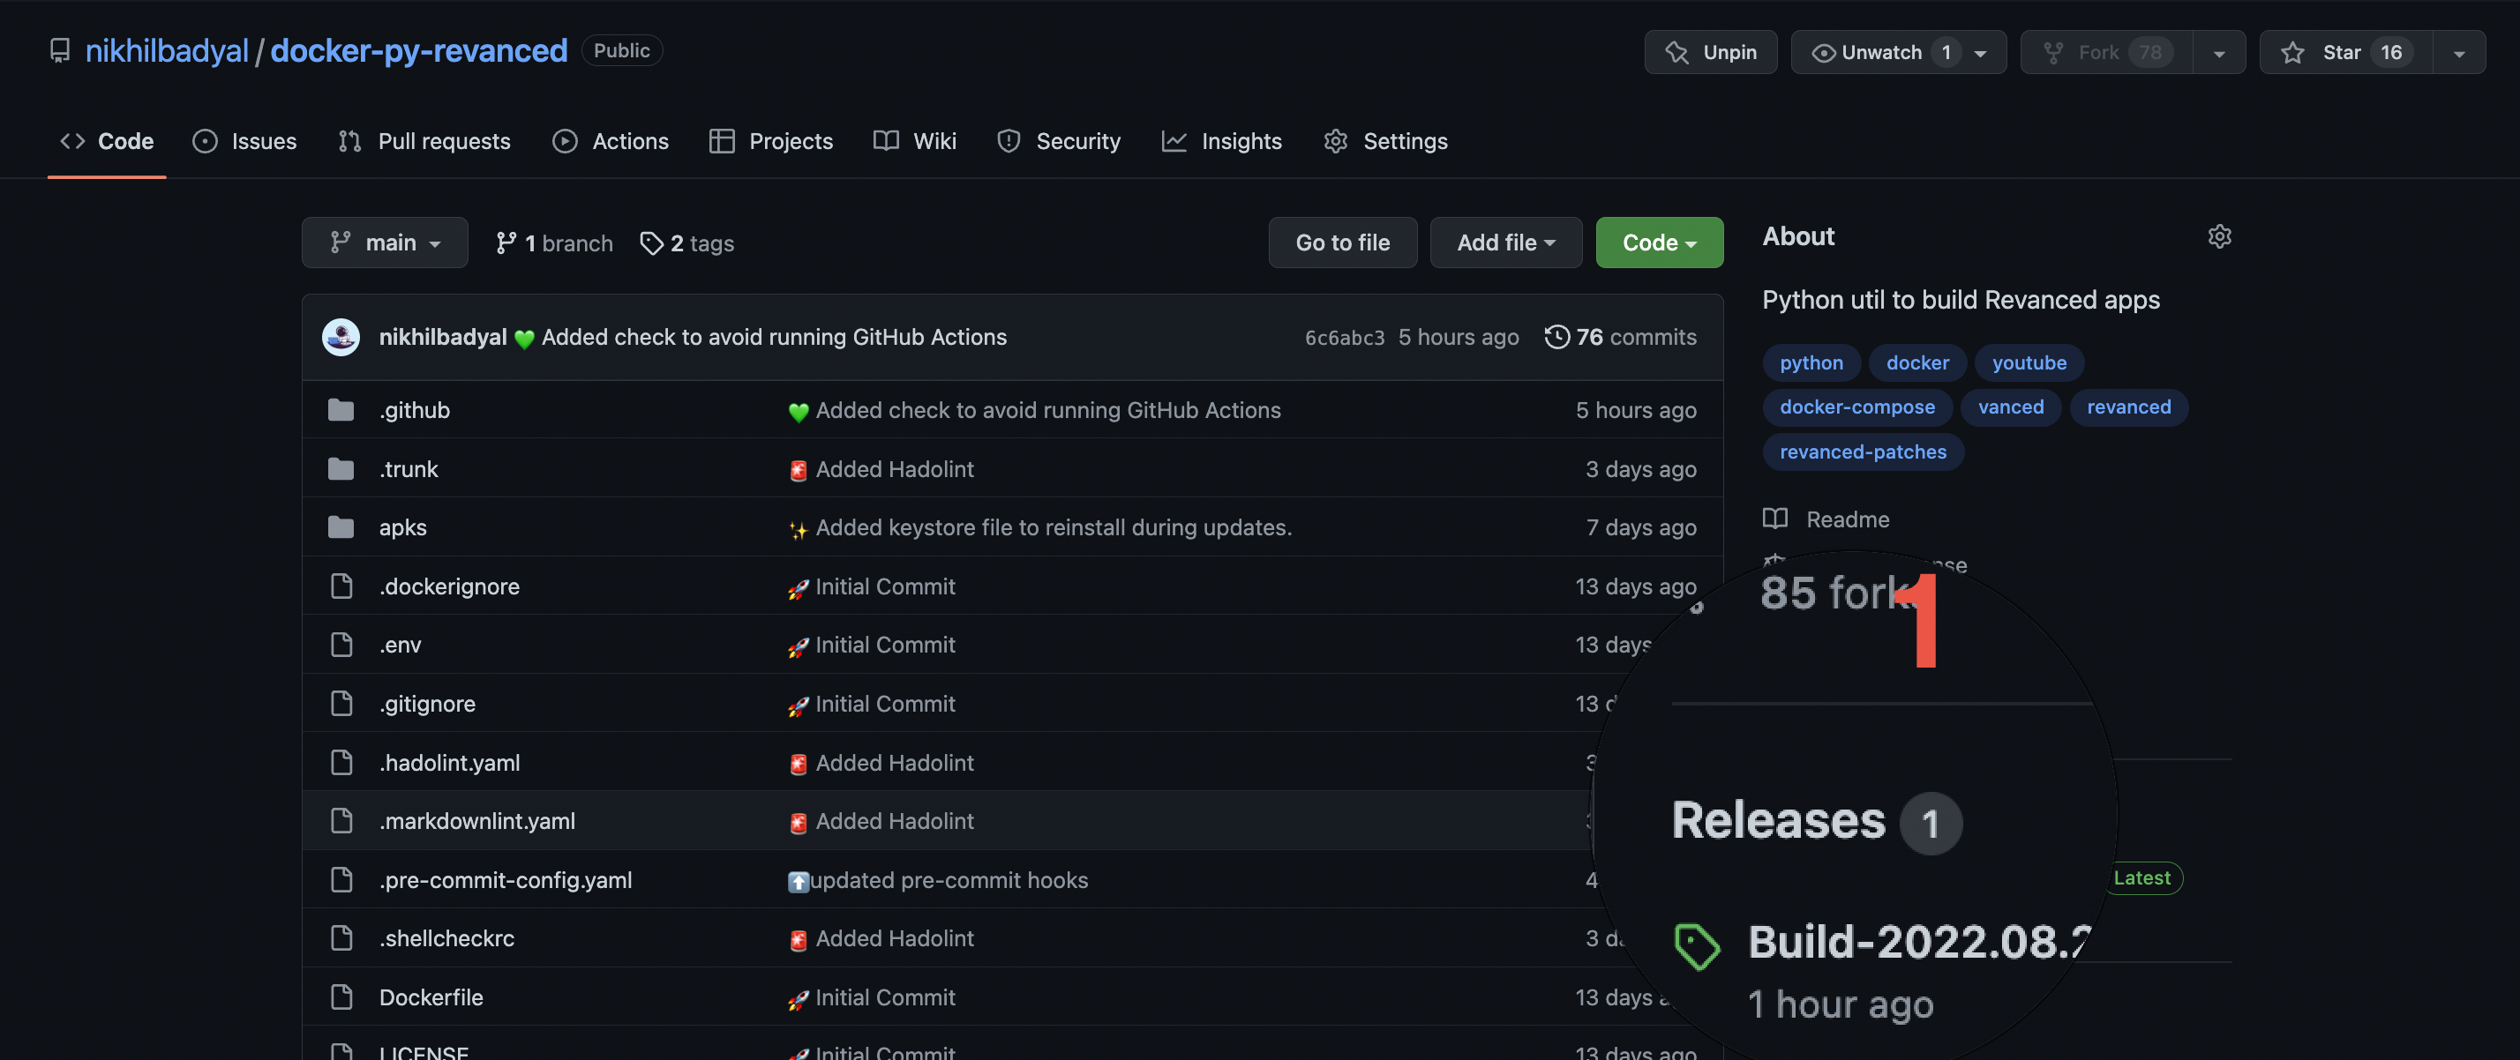Click the docker-compose topic tag
Screen dimensions: 2520x1060
(x=1856, y=407)
